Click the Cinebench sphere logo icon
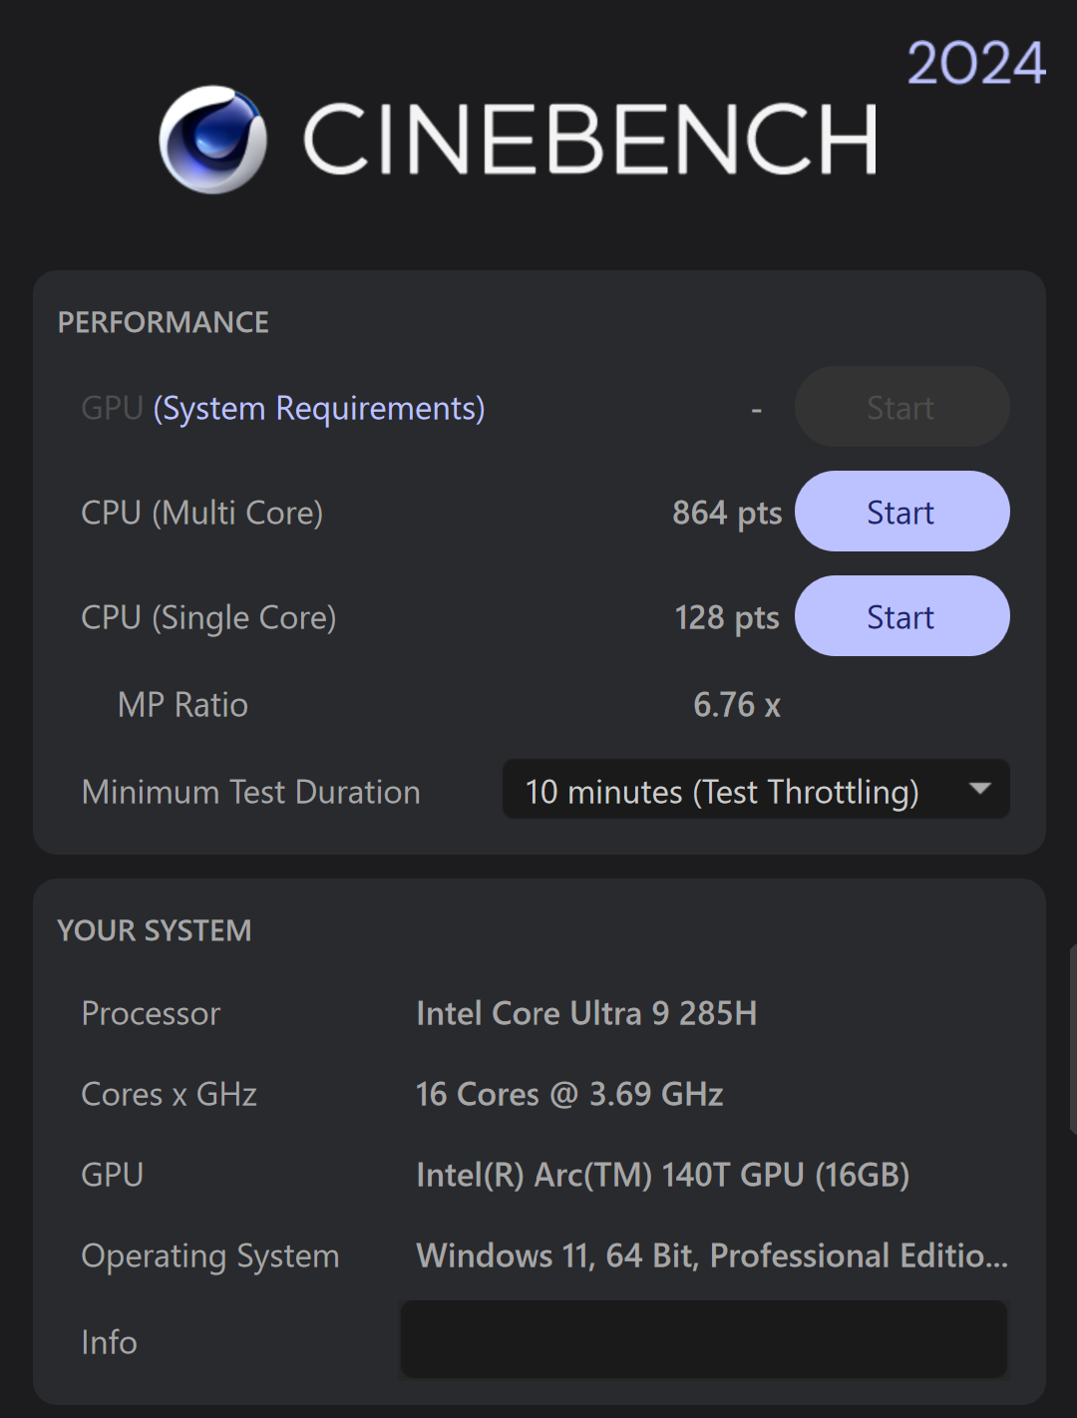 [213, 140]
